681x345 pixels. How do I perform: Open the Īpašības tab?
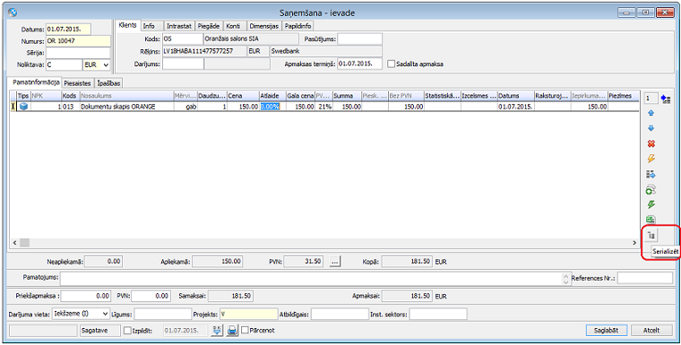(108, 82)
